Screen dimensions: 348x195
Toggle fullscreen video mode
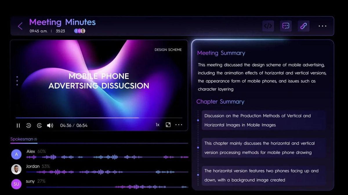[x=168, y=125]
